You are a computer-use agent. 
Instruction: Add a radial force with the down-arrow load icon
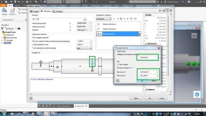(114, 19)
